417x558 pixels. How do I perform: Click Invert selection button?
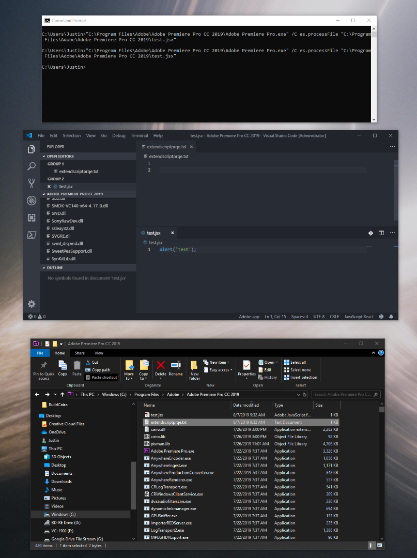pyautogui.click(x=301, y=377)
